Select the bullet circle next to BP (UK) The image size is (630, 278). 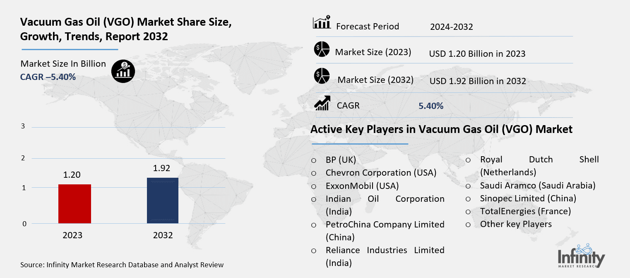(313, 160)
